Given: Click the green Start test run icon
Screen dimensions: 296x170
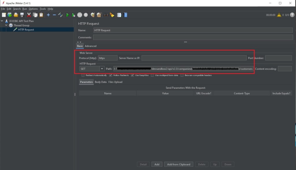Looking at the screenshot, I should 67,15.
